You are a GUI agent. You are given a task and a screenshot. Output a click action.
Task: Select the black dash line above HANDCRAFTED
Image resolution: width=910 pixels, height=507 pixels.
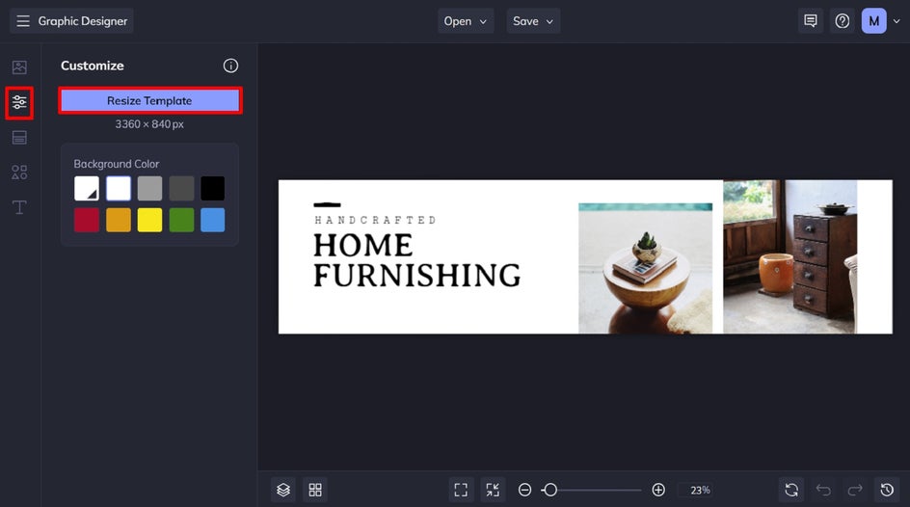[x=327, y=204]
